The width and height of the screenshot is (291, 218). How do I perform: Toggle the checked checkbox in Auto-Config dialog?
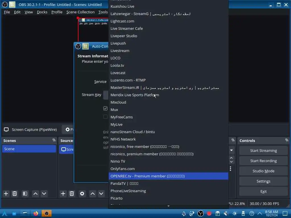[105, 108]
